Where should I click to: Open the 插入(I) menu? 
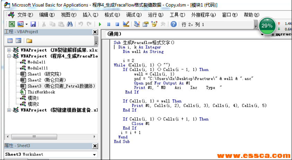coord(90,15)
